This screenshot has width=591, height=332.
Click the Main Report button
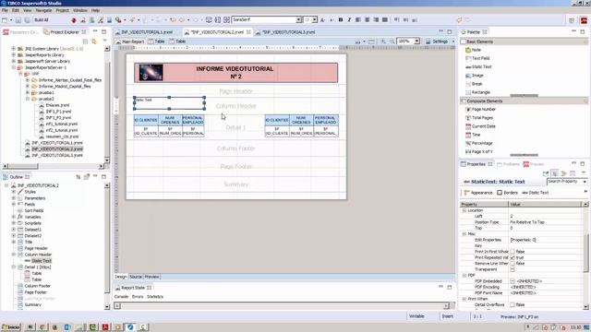(x=129, y=41)
